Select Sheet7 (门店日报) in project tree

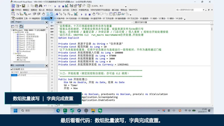[27, 47]
